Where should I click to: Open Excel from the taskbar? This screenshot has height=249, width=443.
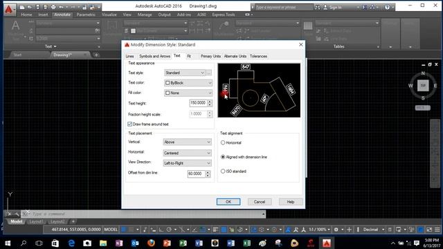247,243
